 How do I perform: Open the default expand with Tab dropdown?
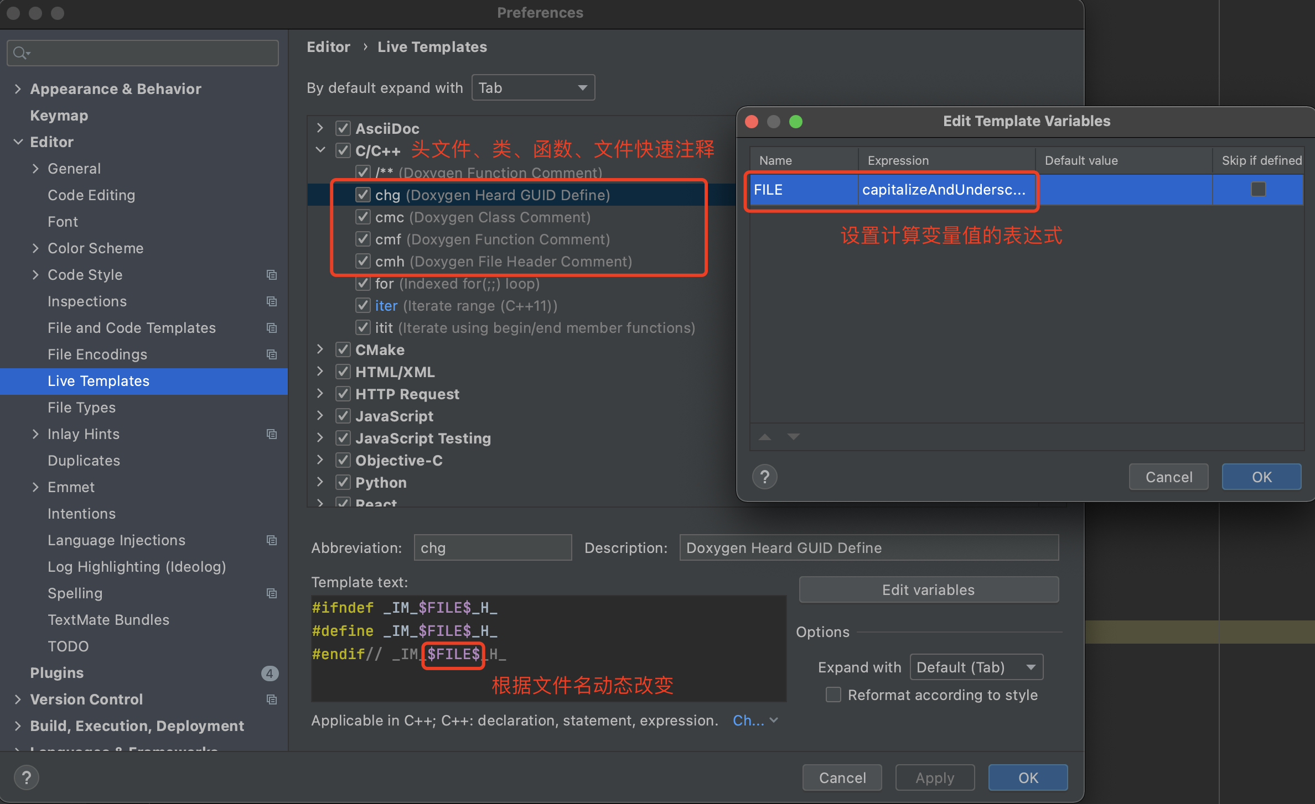pos(533,87)
